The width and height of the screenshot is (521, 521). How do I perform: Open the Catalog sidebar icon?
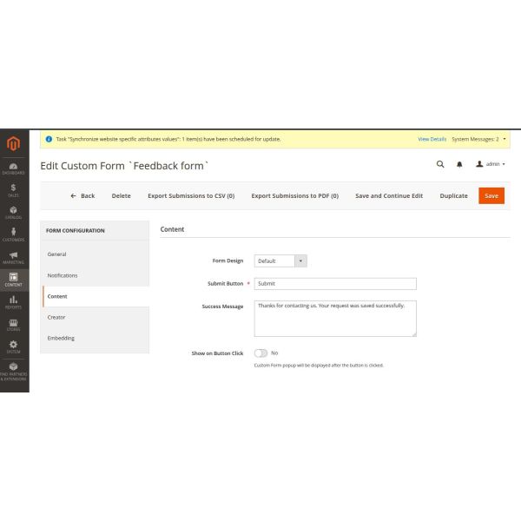point(13,211)
